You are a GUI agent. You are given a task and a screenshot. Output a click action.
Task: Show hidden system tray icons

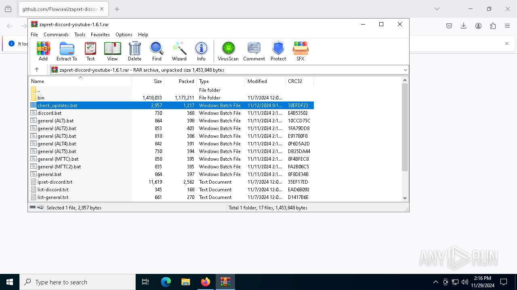(x=435, y=282)
